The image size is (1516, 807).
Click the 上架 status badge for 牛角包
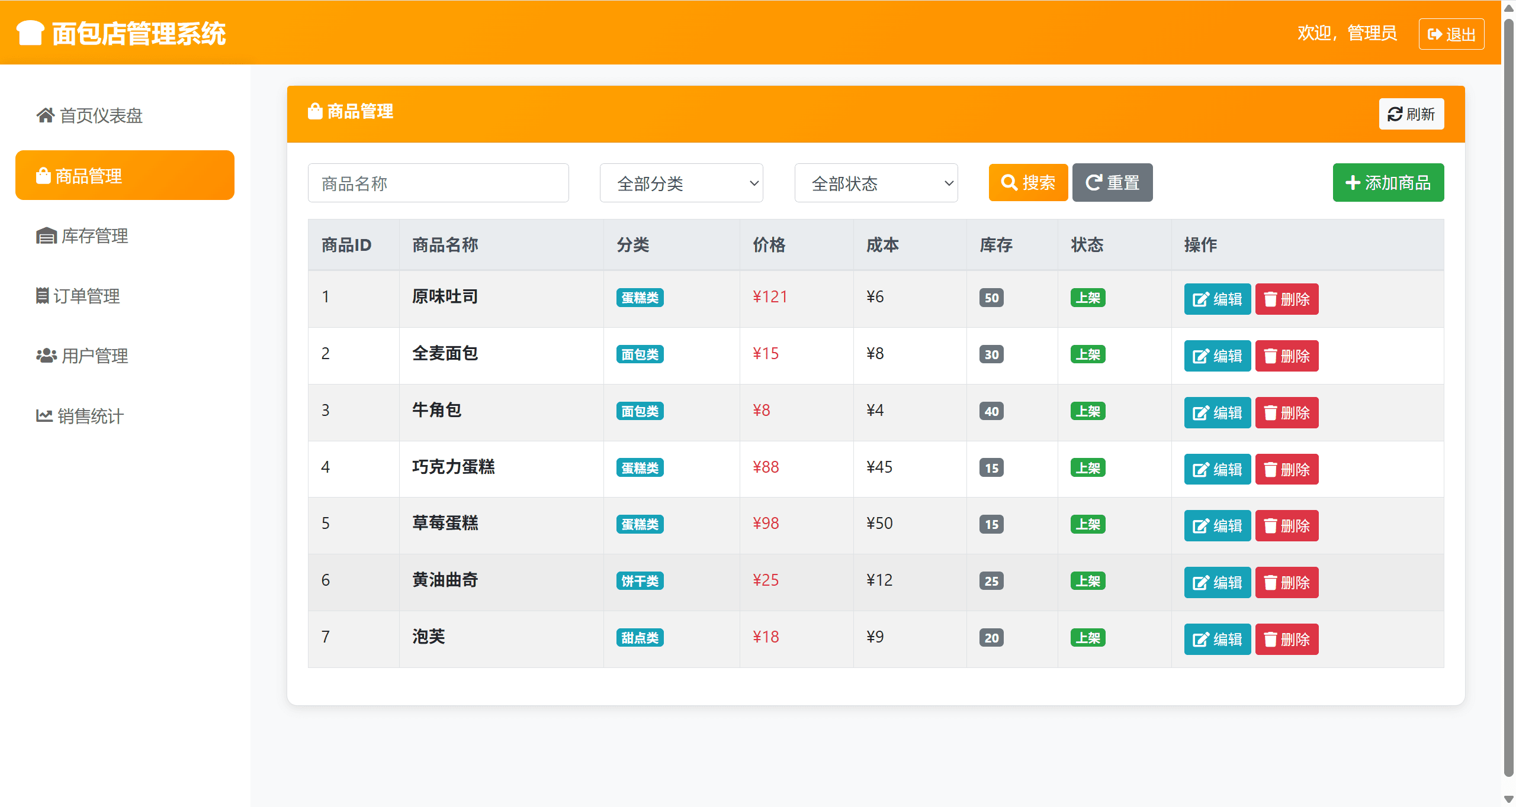coord(1087,410)
